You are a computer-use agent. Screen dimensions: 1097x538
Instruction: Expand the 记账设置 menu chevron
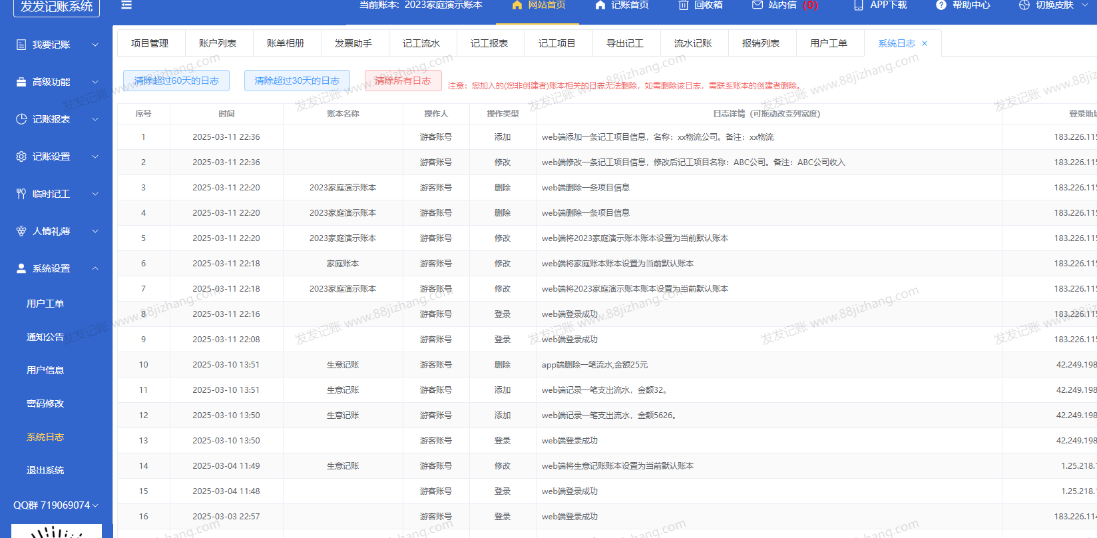tap(95, 156)
